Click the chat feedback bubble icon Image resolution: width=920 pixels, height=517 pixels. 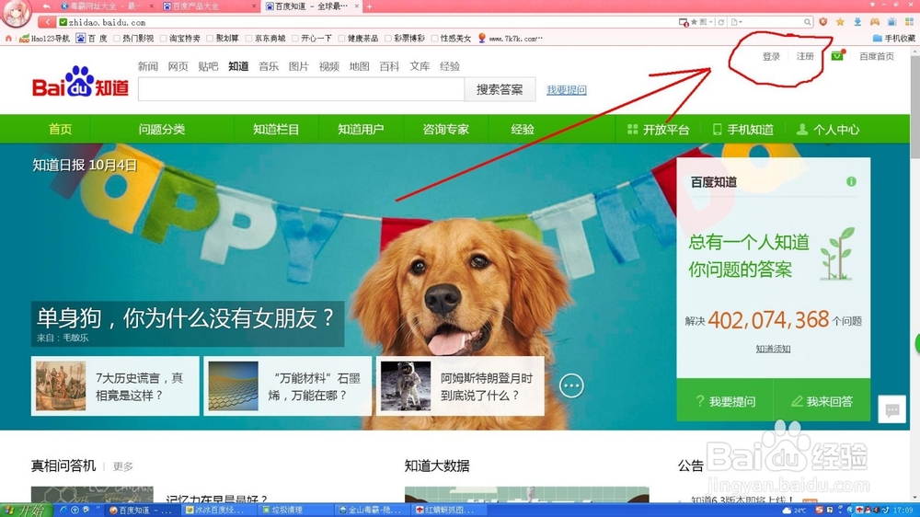pos(891,409)
